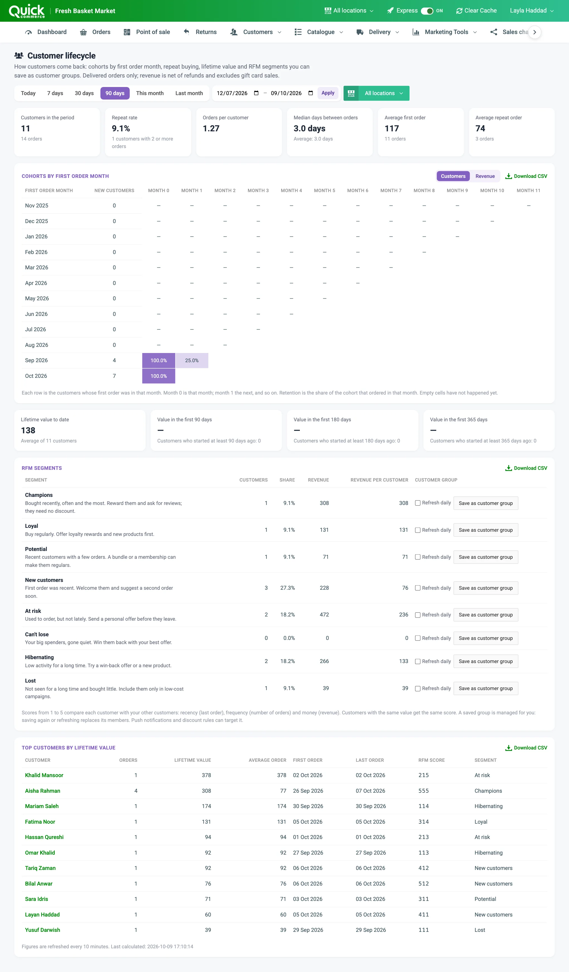Viewport: 569px width, 972px height.
Task: Open Khalid Mansoor customer profile
Action: click(44, 776)
